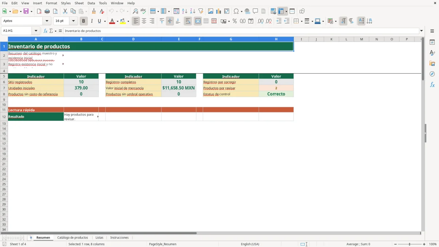439x247 pixels.
Task: Open Print Preview
Action: click(55, 11)
